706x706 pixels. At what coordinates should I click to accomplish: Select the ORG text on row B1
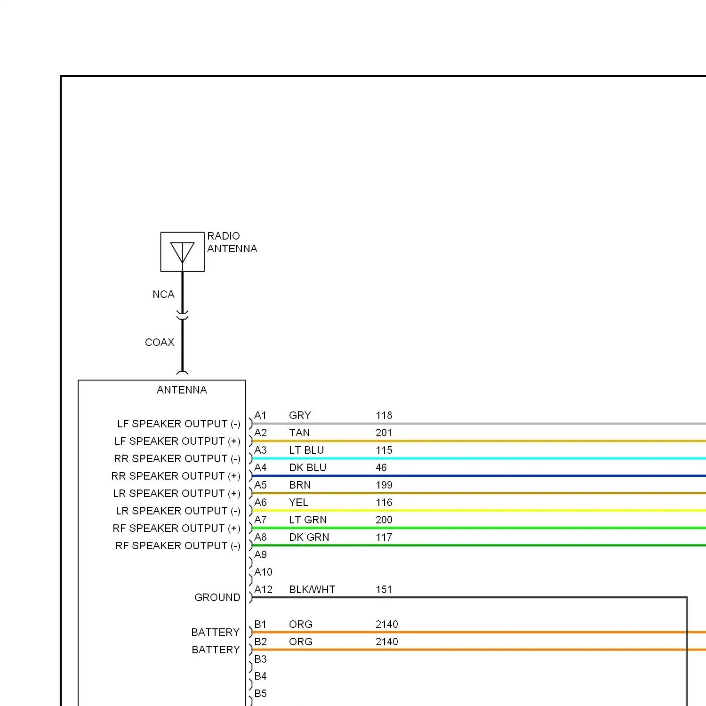(301, 625)
